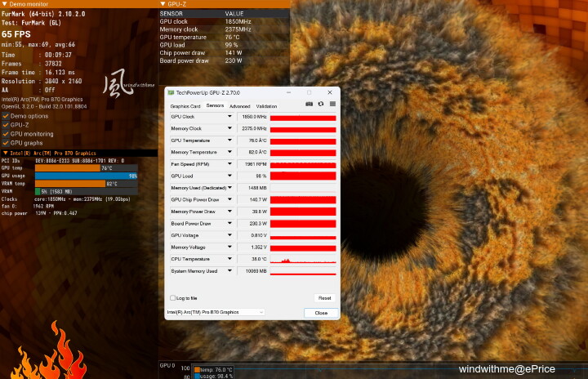Toggle the GPU graphs checkbox
588x379 pixels.
6,143
